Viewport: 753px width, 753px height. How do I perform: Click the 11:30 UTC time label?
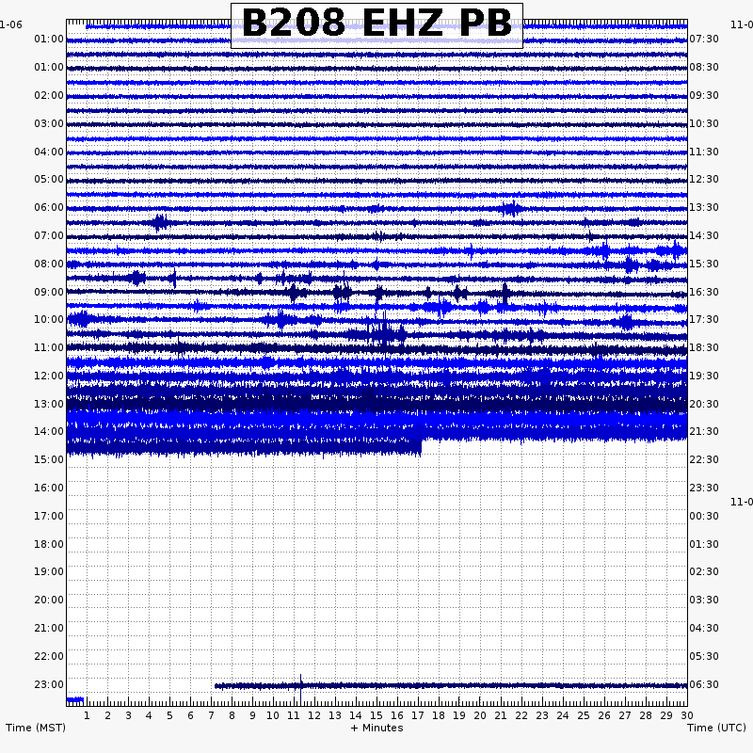pyautogui.click(x=704, y=152)
